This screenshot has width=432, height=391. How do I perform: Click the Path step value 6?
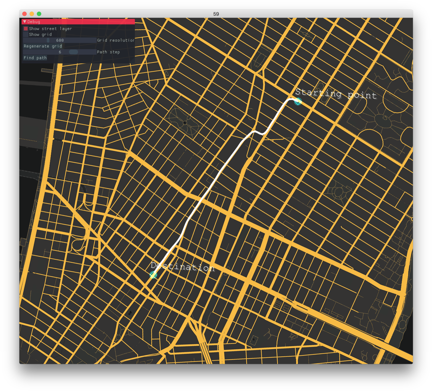[x=60, y=52]
